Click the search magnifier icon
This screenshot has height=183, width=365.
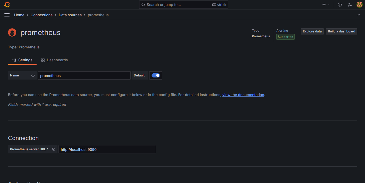[x=143, y=5]
